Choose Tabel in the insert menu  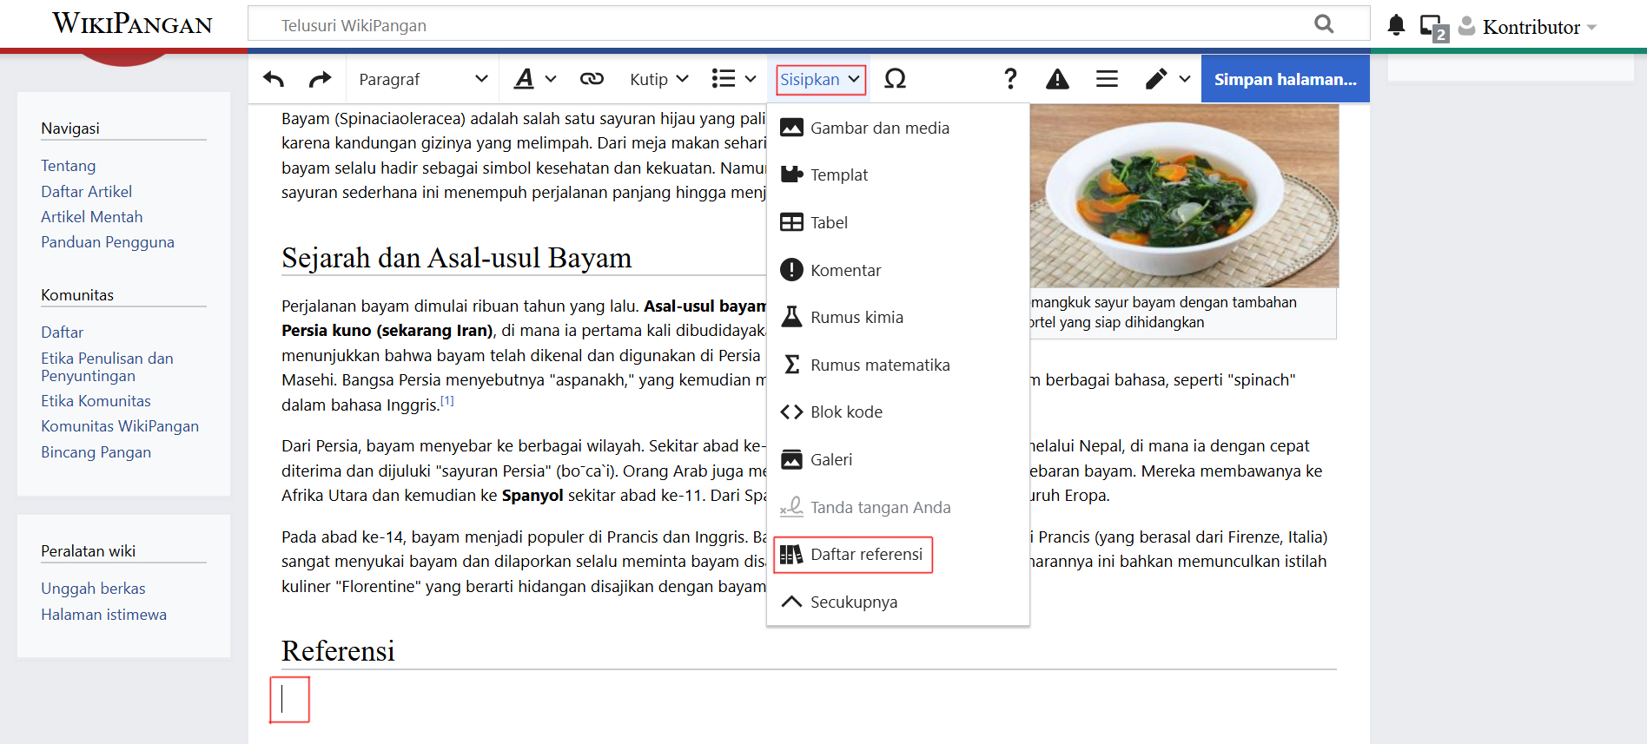click(828, 222)
